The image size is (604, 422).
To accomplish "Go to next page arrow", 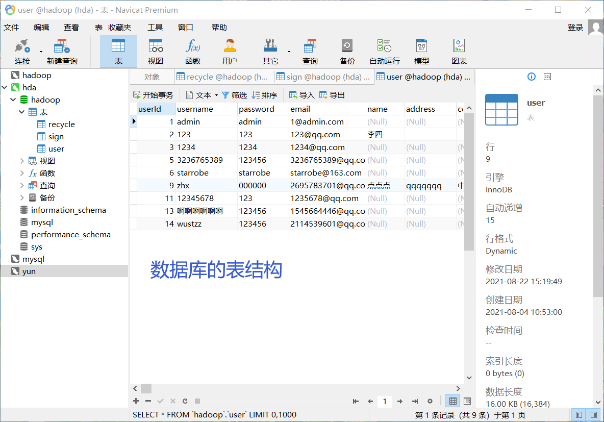I will pyautogui.click(x=400, y=402).
